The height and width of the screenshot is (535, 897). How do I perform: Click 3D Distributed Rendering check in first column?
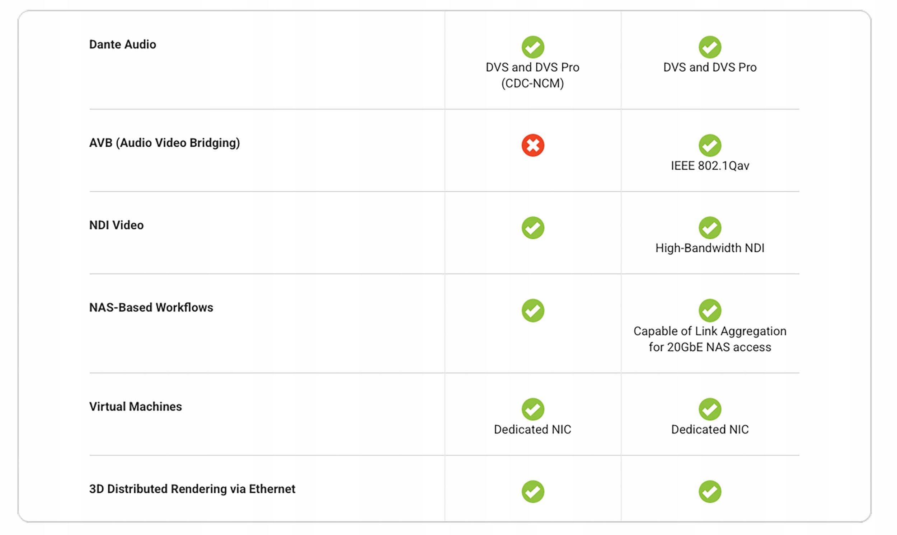point(533,491)
